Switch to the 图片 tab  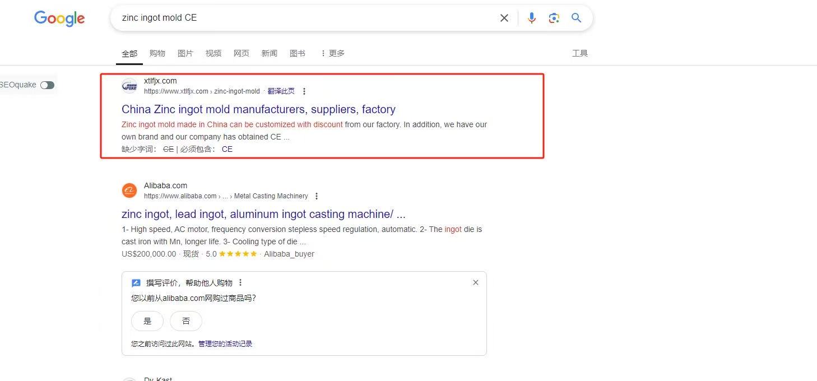[x=185, y=53]
